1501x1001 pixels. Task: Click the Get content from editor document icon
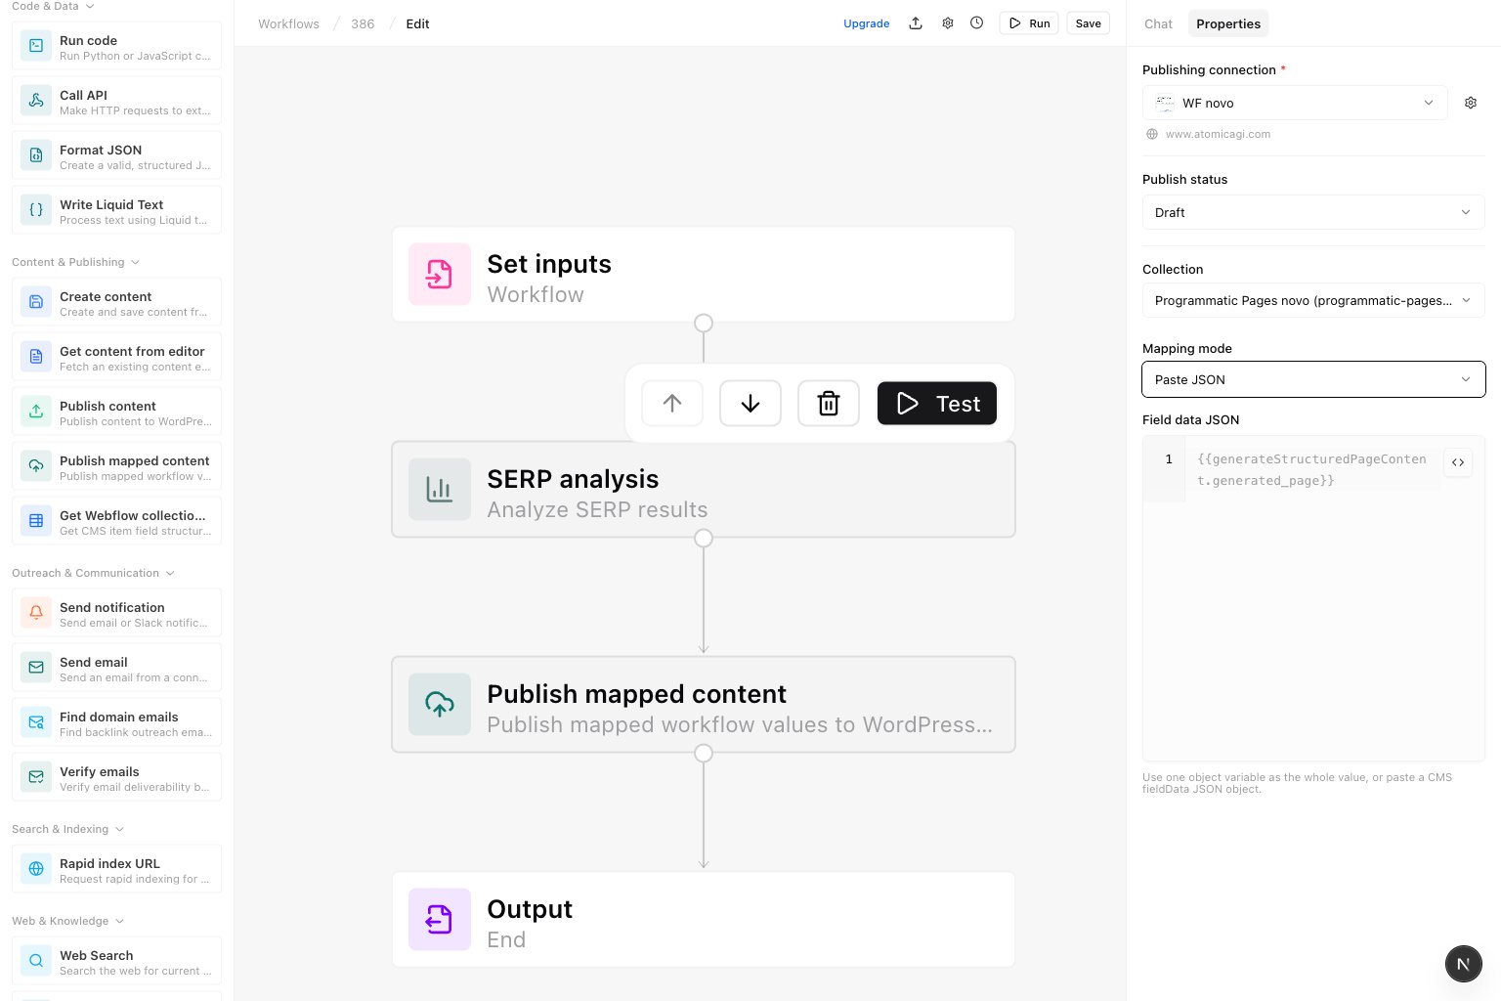tap(36, 357)
